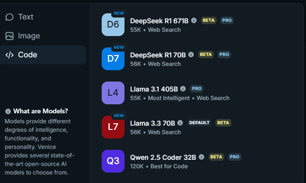Show info for Qwen 2.5 Coder 32B
Screen dimensions: 306x183
201,157
